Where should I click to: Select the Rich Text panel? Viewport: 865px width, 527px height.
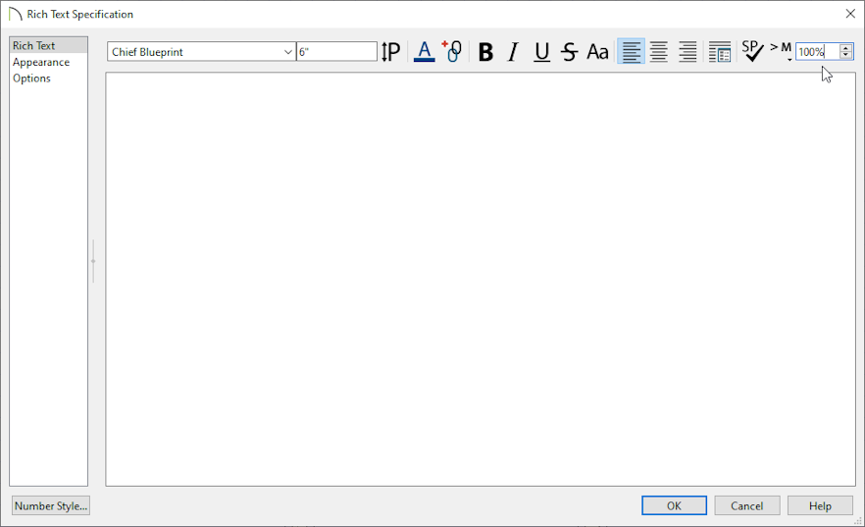coord(49,46)
